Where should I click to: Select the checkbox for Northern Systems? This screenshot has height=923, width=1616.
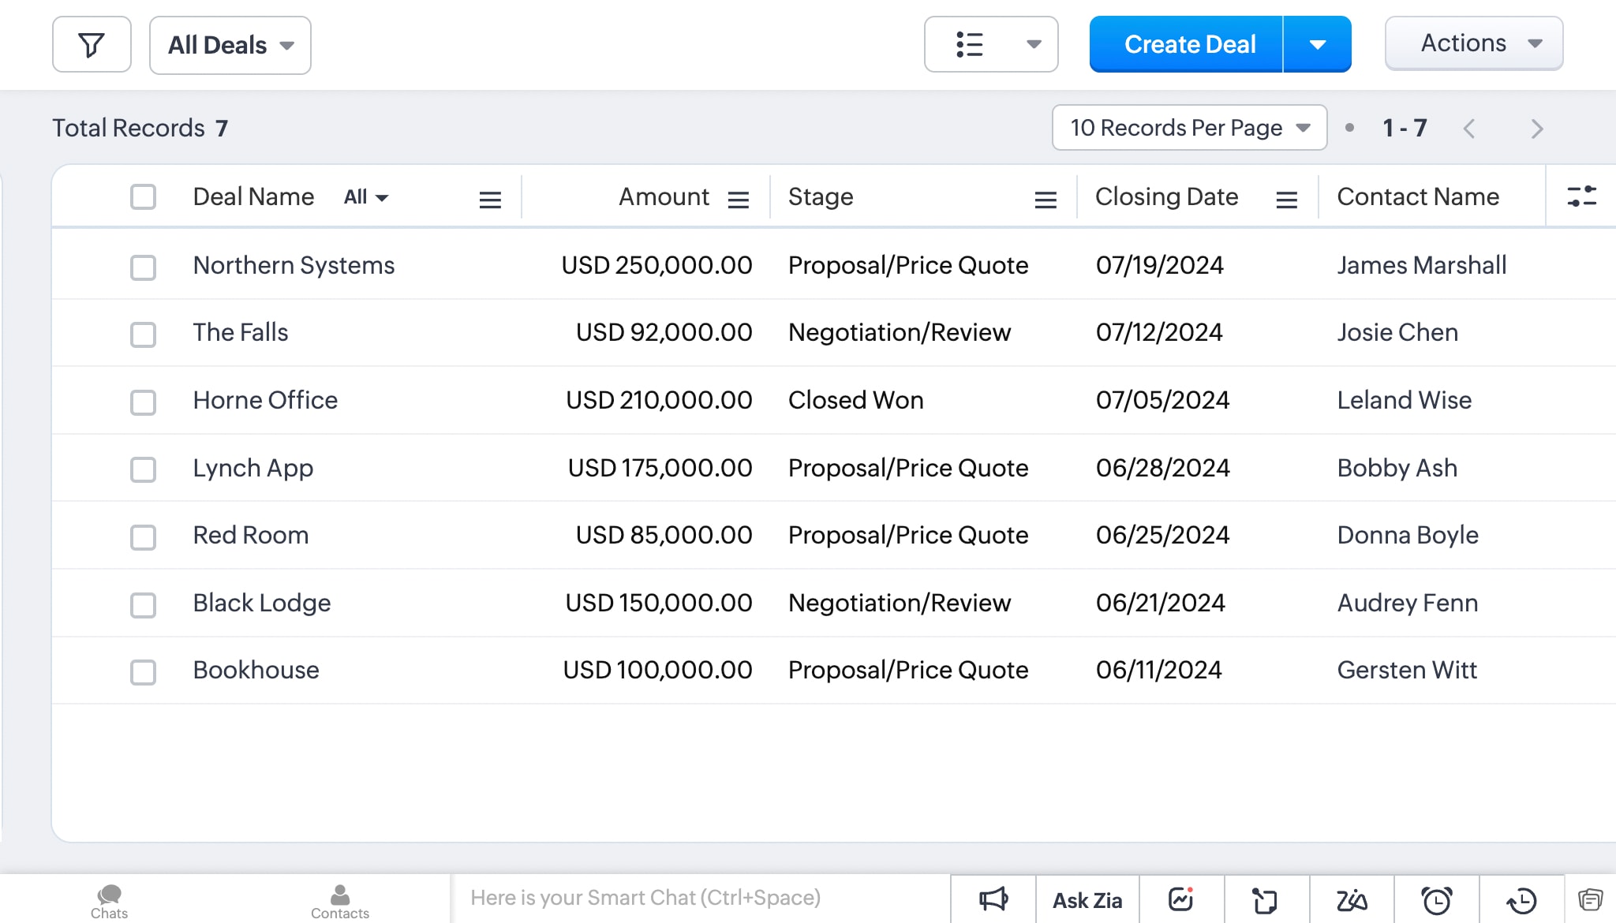(143, 268)
